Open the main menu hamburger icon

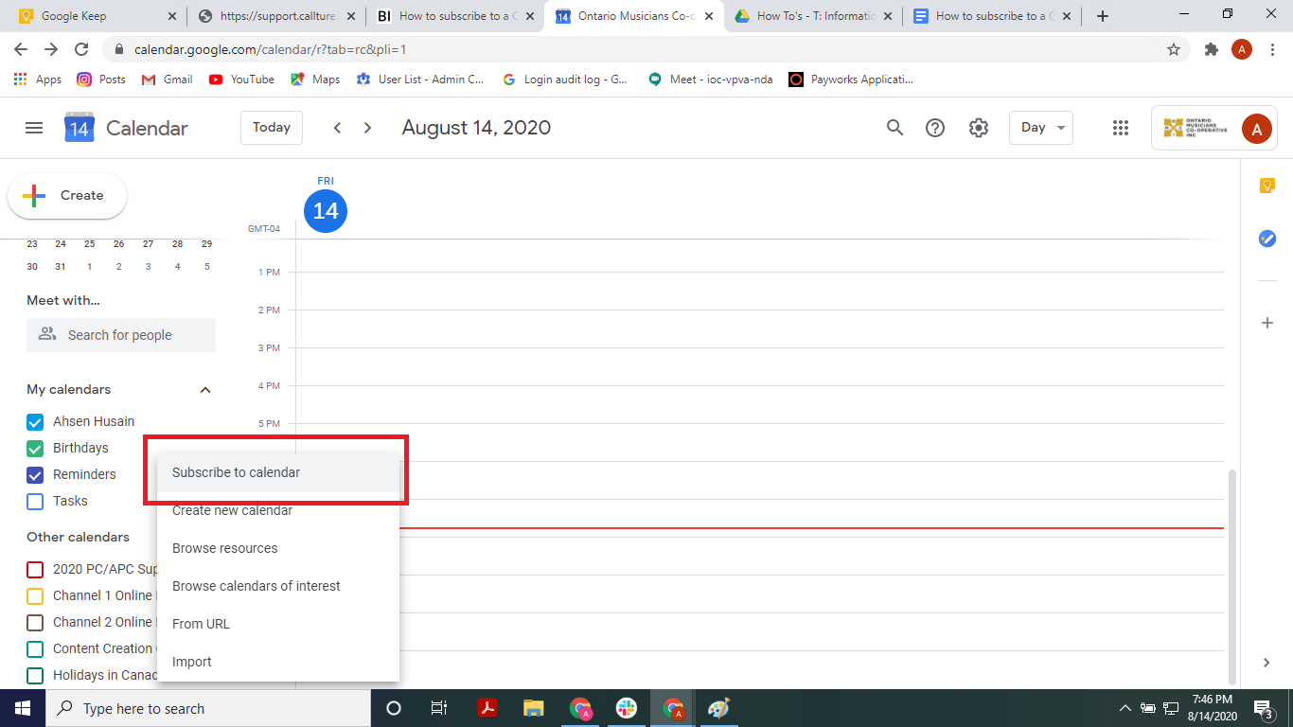point(34,128)
